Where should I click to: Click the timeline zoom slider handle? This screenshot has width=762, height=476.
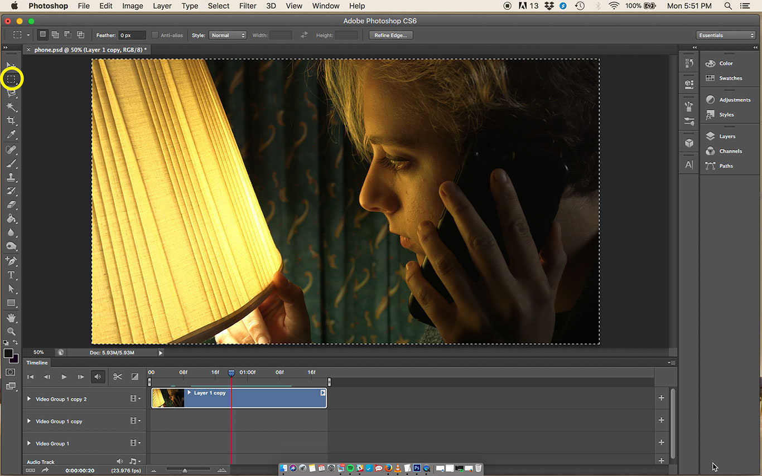(185, 470)
